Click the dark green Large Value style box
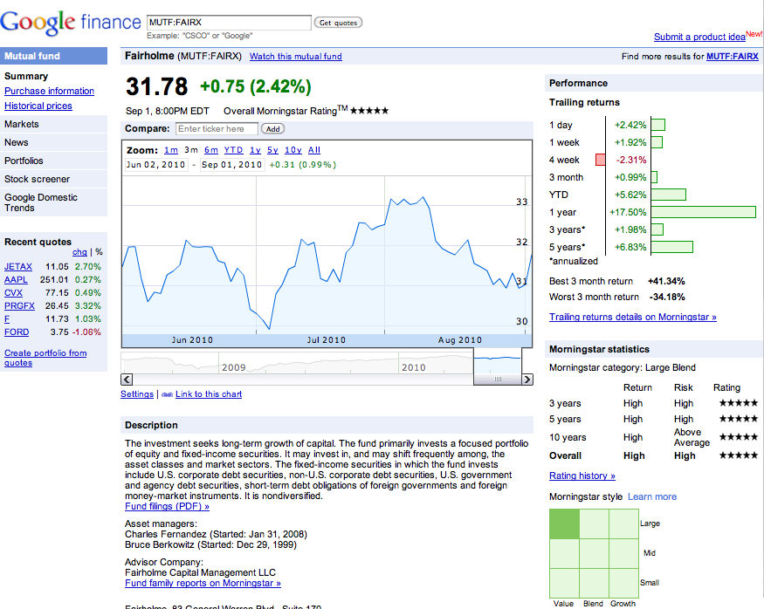 pos(564,523)
